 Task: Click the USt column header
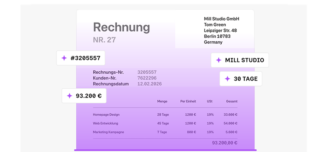tap(210, 101)
